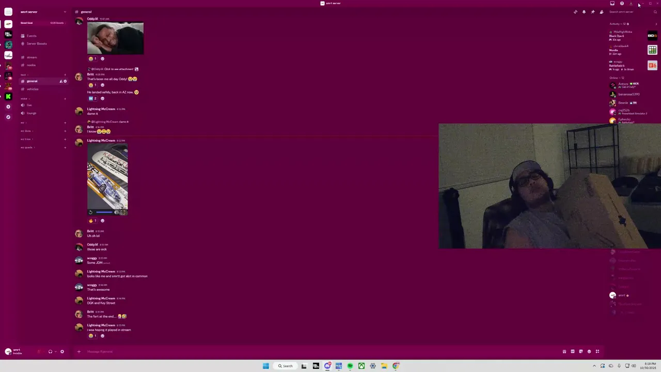Open the video in fullscreen
The height and width of the screenshot is (372, 661).
tap(123, 212)
